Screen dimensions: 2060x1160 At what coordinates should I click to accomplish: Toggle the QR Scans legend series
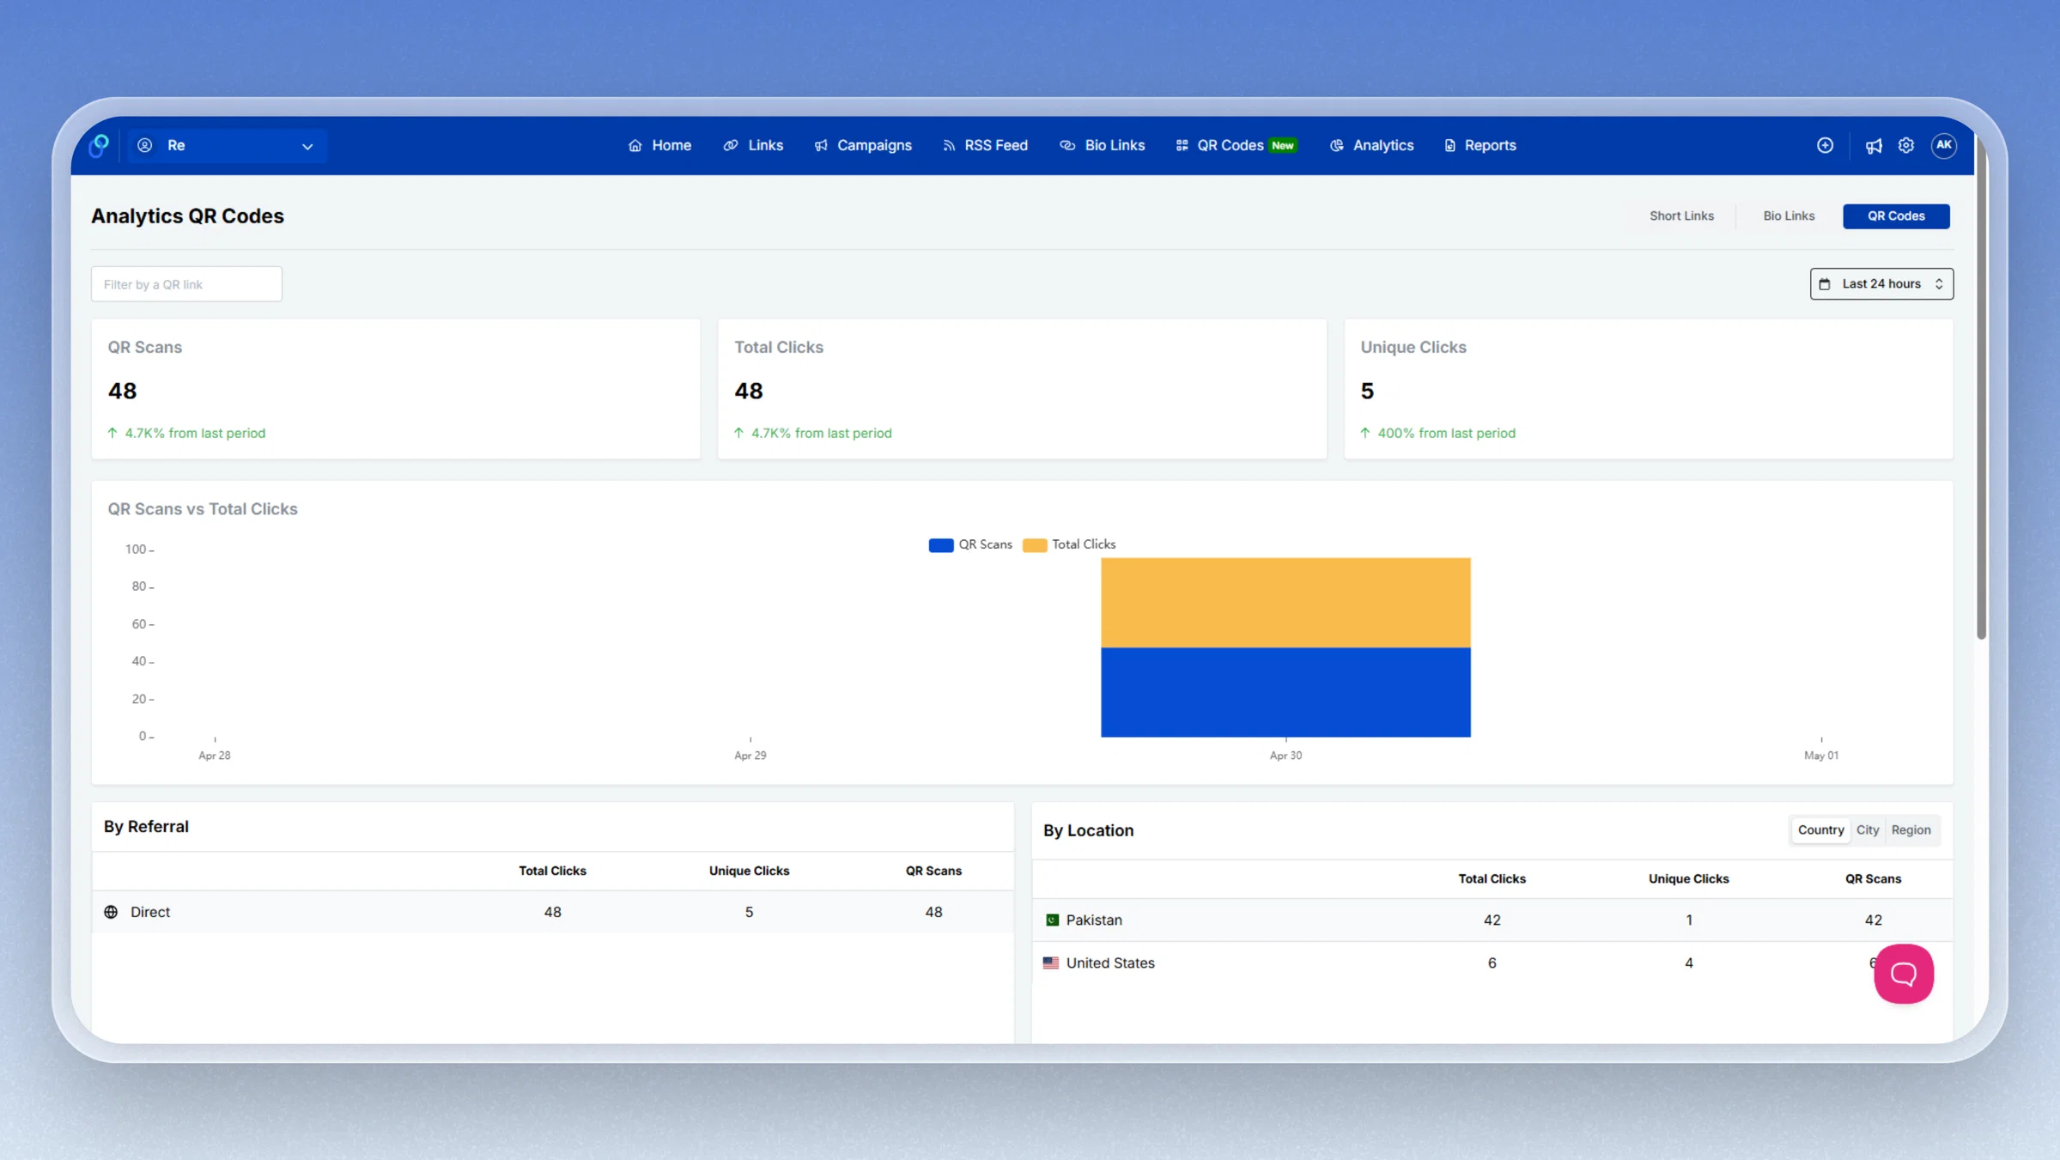pos(970,544)
